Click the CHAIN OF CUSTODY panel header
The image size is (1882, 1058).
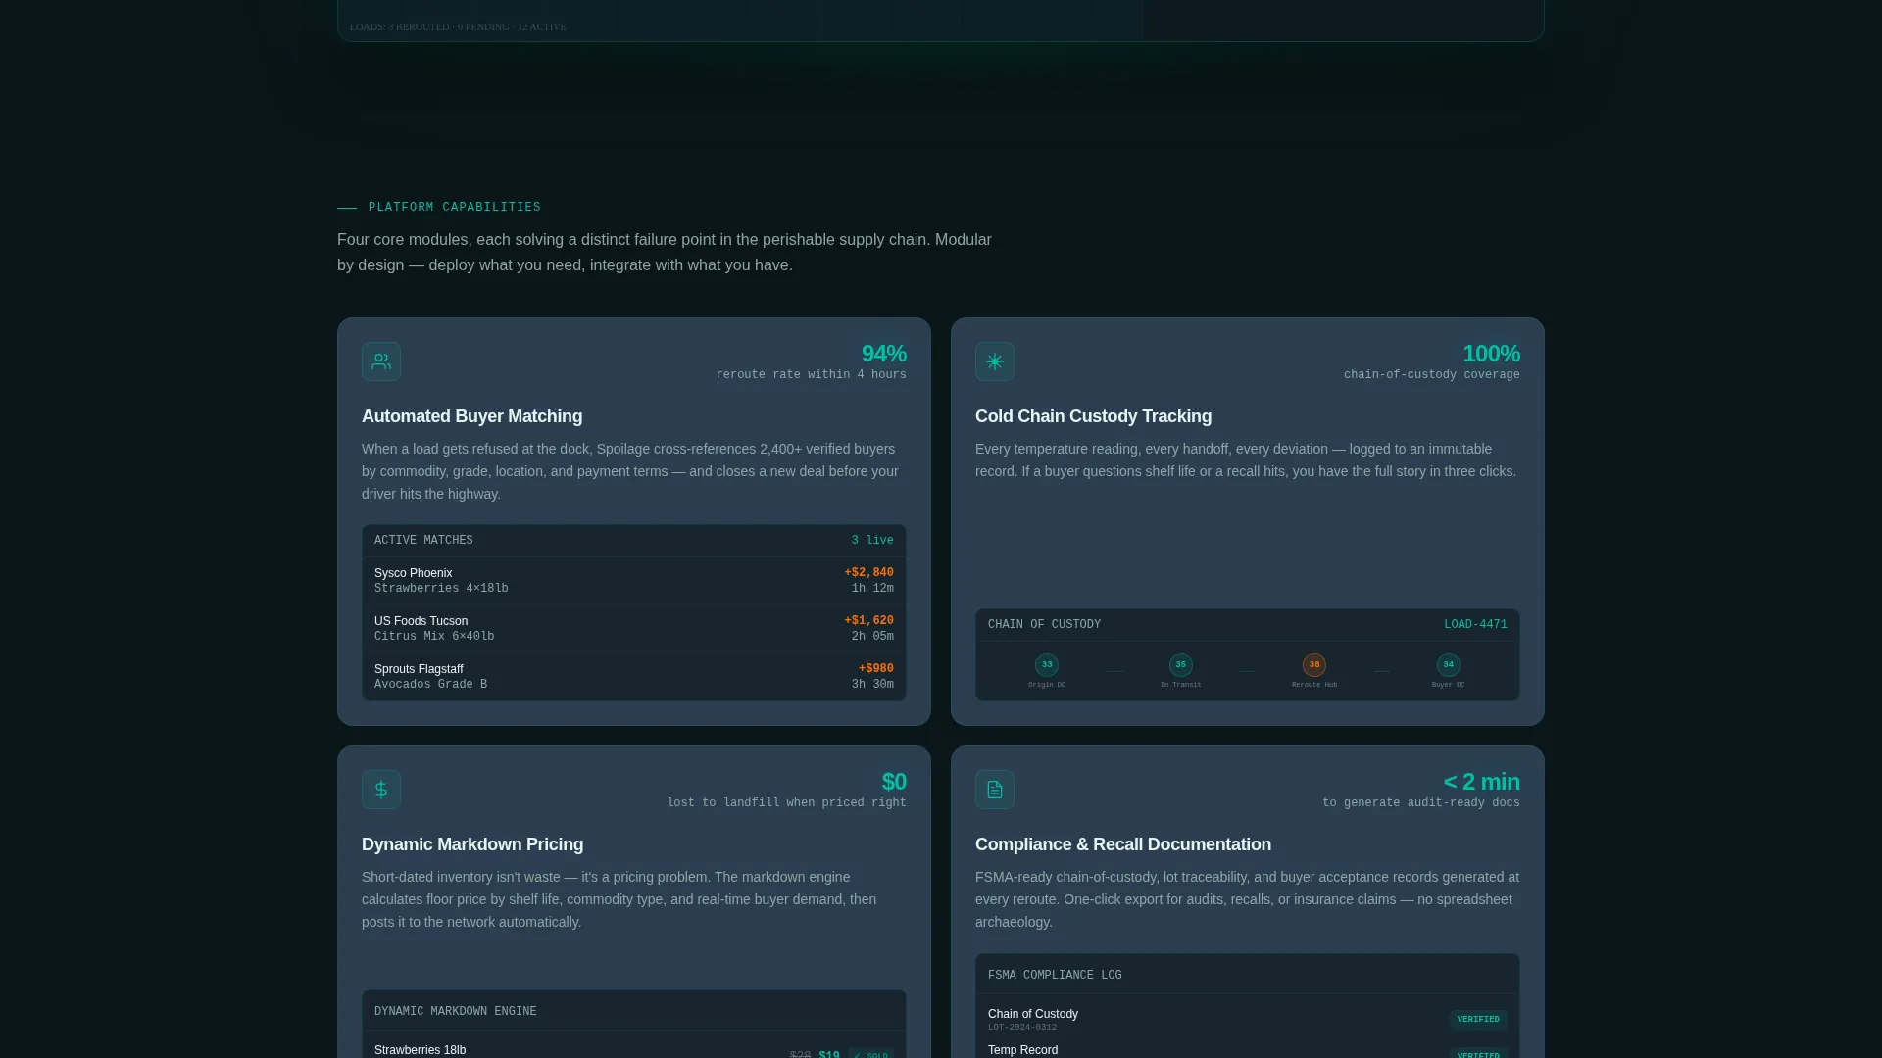click(x=1248, y=625)
